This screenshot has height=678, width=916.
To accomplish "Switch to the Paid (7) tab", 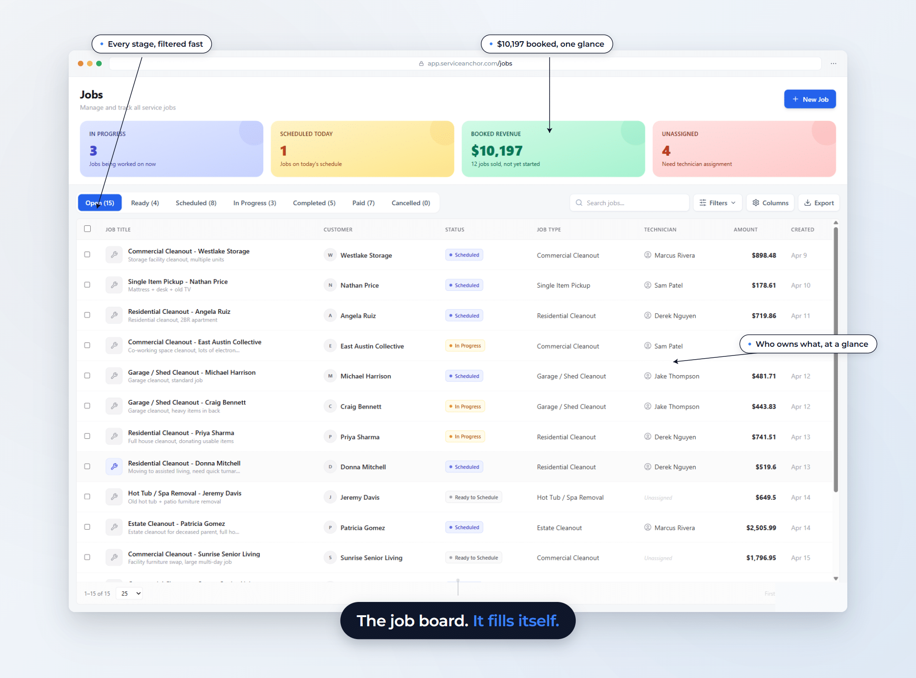I will tap(363, 203).
